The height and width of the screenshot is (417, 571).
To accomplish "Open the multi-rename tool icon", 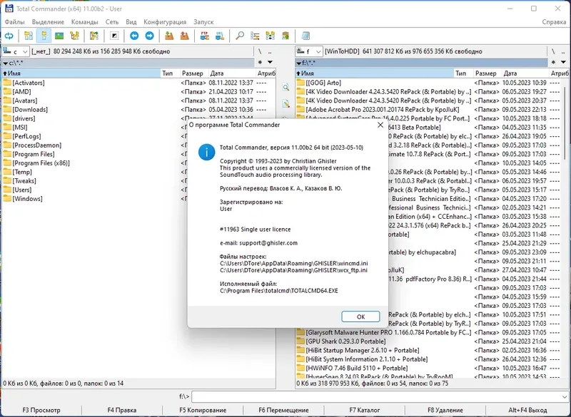I will (255, 36).
